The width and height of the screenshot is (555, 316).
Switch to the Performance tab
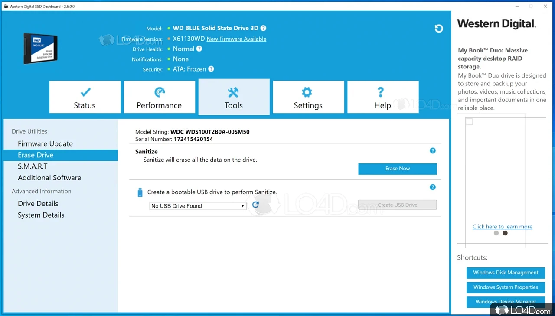tap(160, 97)
